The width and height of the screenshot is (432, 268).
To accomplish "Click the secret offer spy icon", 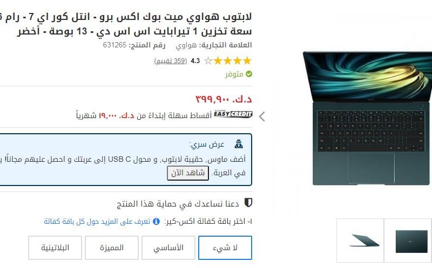I will point(239,144).
